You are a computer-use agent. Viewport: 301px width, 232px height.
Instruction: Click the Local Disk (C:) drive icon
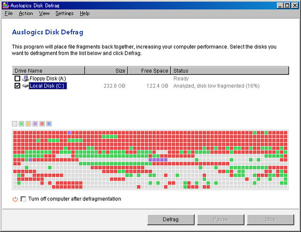tap(25, 86)
